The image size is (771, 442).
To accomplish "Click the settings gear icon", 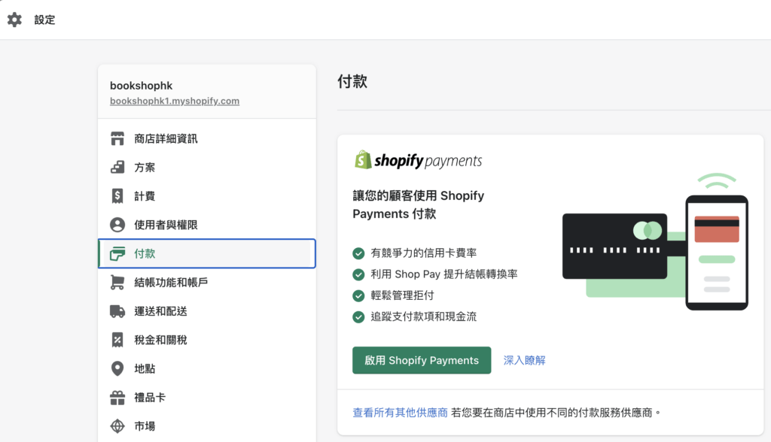I will pos(14,20).
